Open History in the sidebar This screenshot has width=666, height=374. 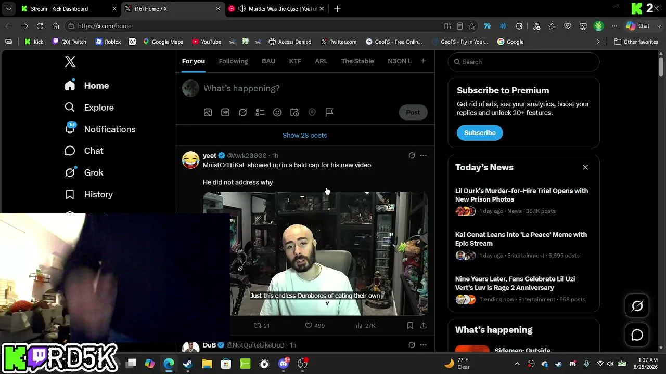pos(88,194)
